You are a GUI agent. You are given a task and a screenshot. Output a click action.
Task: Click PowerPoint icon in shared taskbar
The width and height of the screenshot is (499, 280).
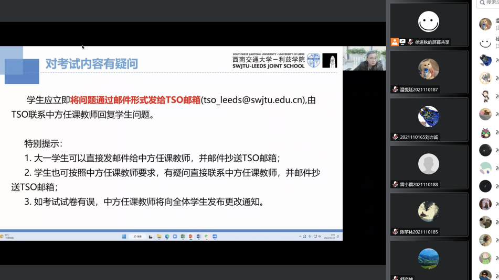coord(190,237)
